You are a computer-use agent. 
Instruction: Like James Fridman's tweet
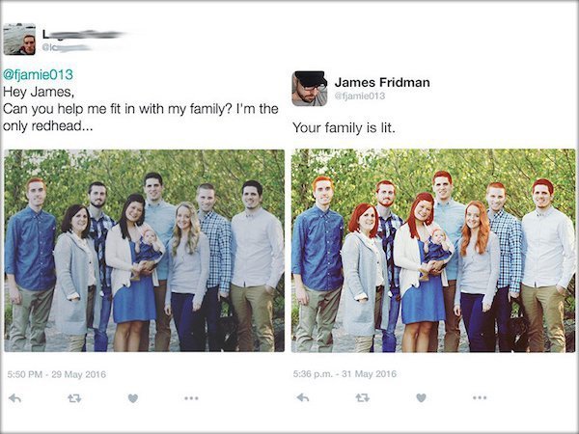pos(421,397)
